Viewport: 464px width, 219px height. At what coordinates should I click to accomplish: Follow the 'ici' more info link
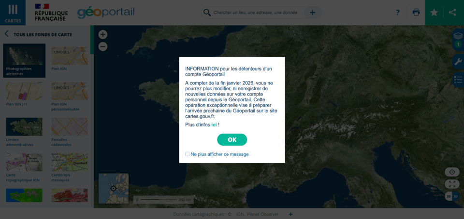214,125
